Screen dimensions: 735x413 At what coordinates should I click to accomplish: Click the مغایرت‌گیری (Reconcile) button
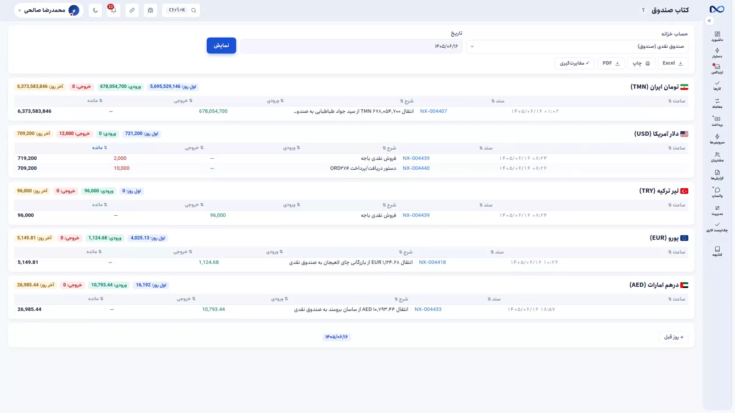(x=574, y=63)
